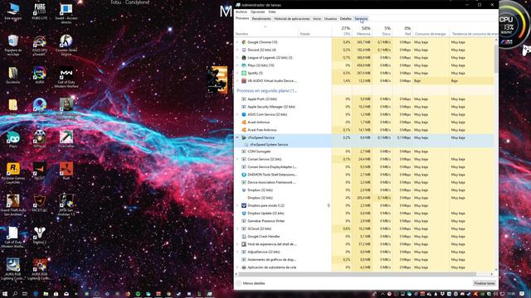Expand the Plays process group
531x298 pixels.
(237, 65)
